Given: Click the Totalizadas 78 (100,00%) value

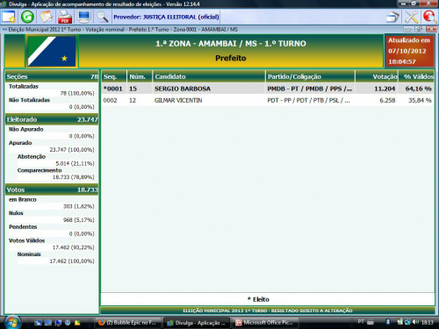Looking at the screenshot, I should [x=77, y=93].
